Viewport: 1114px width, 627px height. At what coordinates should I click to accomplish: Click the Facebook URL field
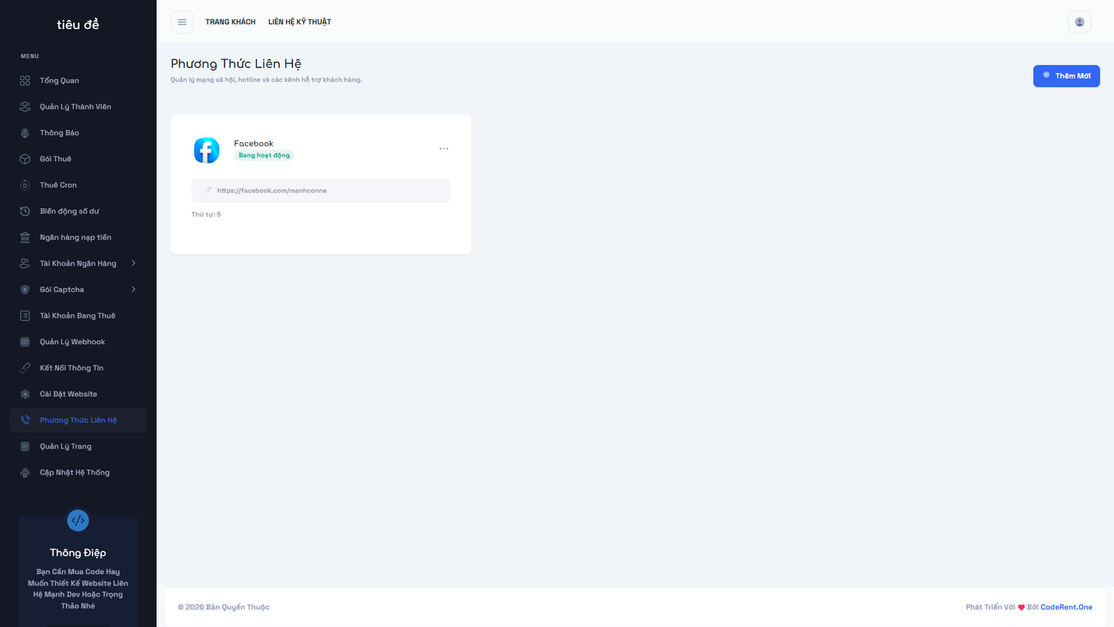tap(320, 191)
